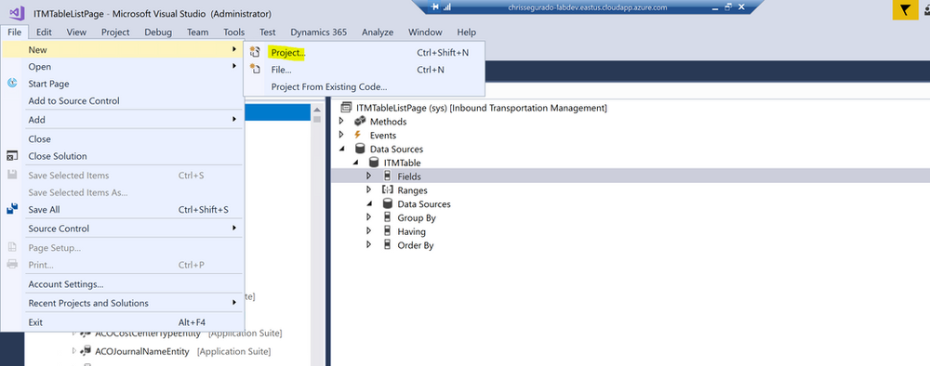Click the top-level Data Sources cylinder icon
This screenshot has width=930, height=366.
tap(359, 149)
